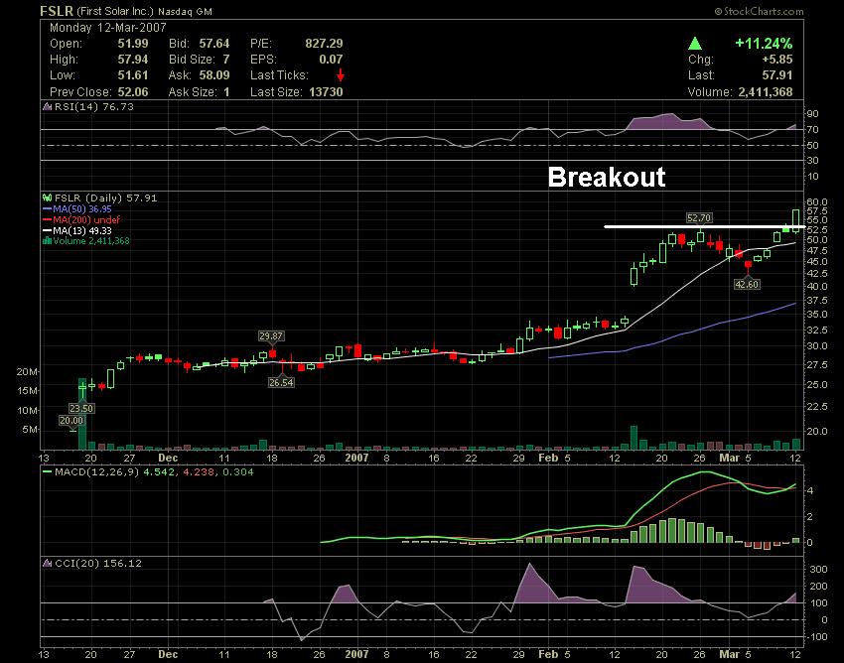The height and width of the screenshot is (663, 844).
Task: Click the Chg value +5.85
Action: [x=776, y=60]
